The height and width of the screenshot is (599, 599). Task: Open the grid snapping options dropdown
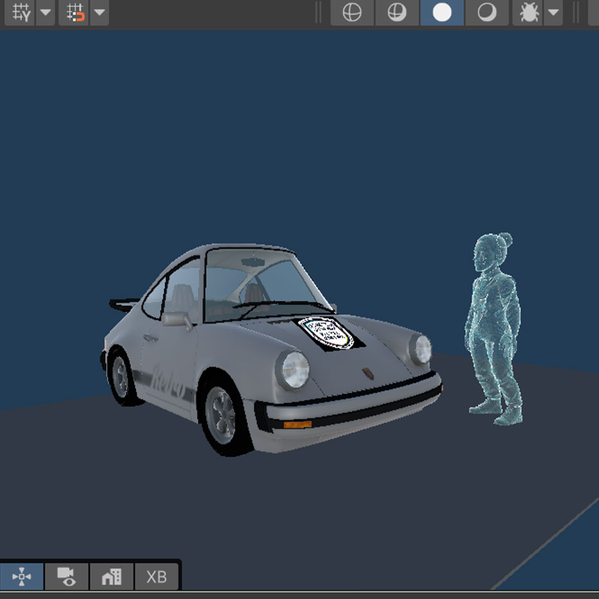point(45,12)
